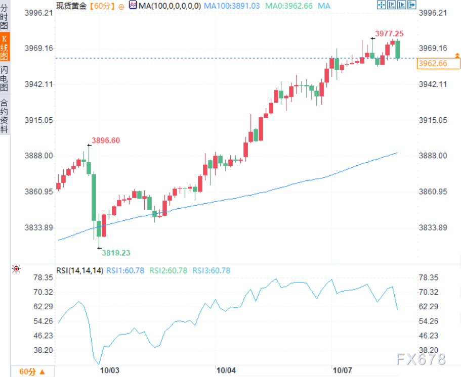461x377 pixels.
Task: Click the RSI(14,14,14) indicator label
Action: (x=79, y=270)
